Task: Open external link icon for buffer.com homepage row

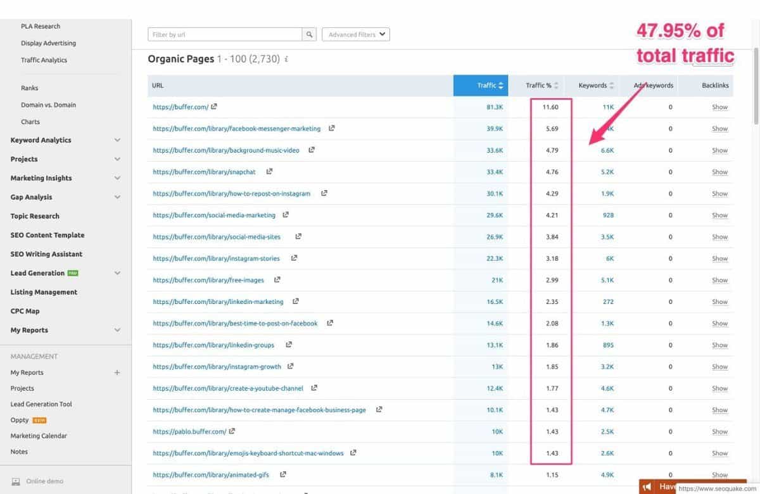Action: [214, 107]
